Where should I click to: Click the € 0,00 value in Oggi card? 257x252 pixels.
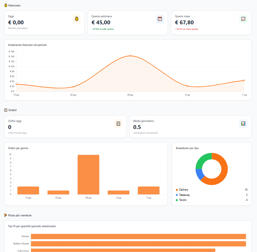(16, 23)
